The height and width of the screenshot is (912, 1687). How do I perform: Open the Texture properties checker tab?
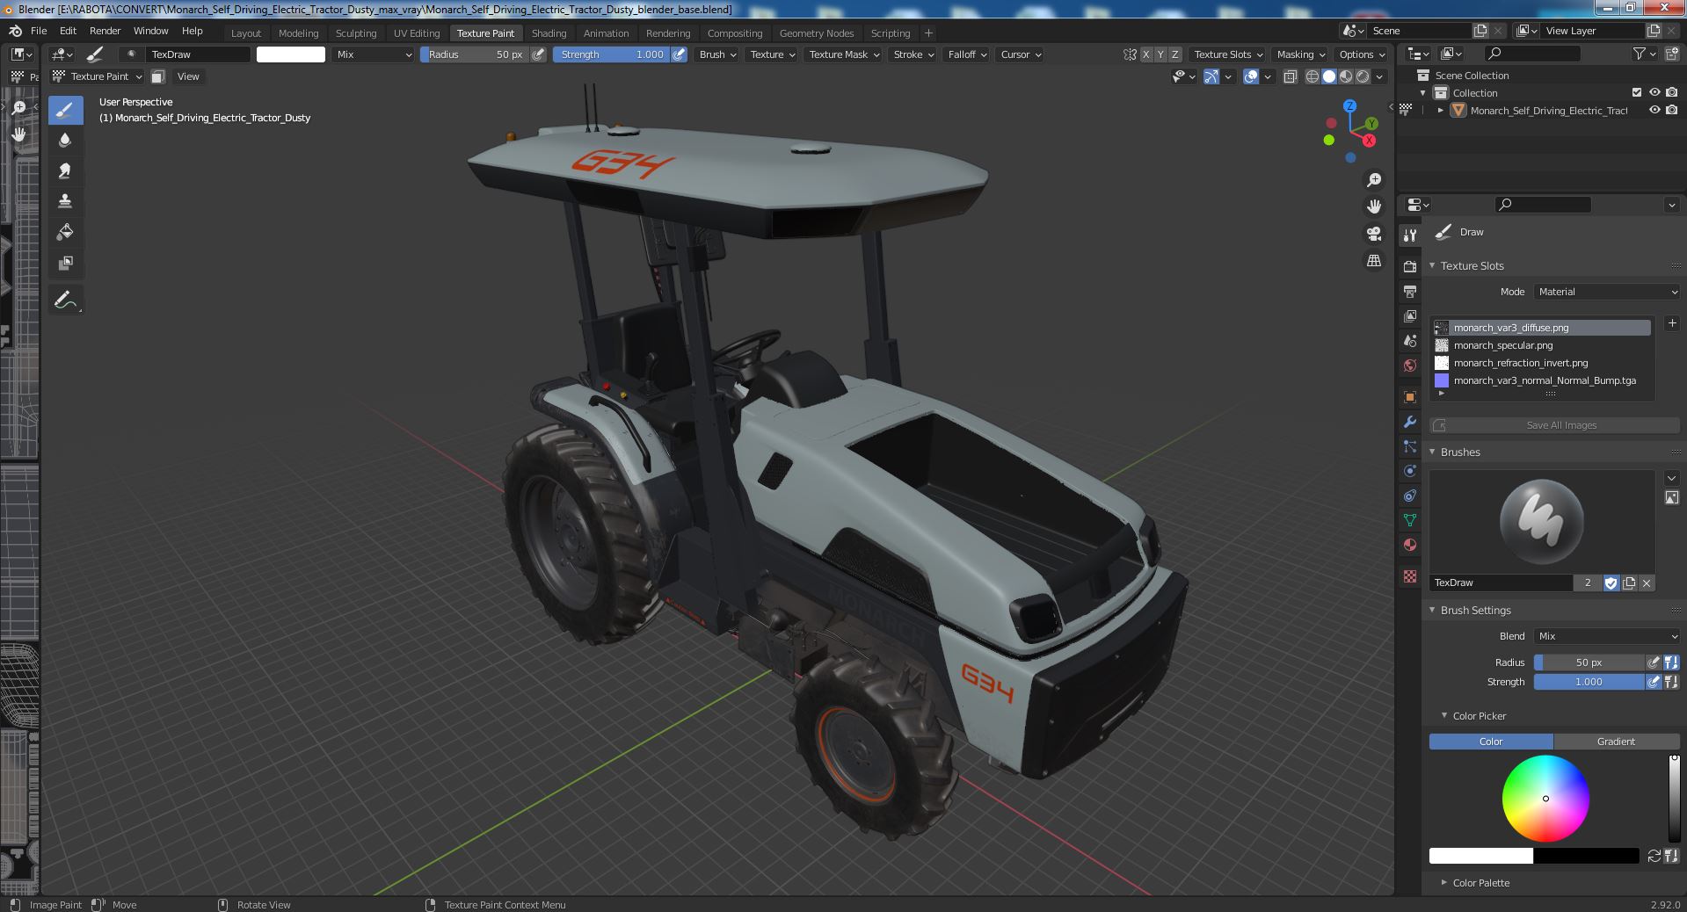pos(1410,576)
